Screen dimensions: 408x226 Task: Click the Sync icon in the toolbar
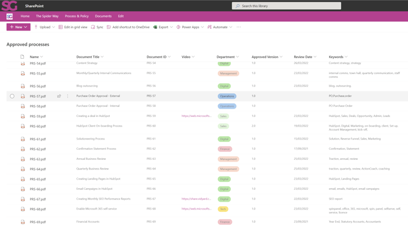(x=93, y=27)
